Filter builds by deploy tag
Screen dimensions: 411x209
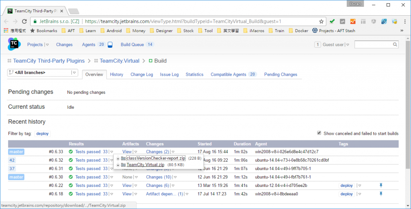[x=43, y=134]
